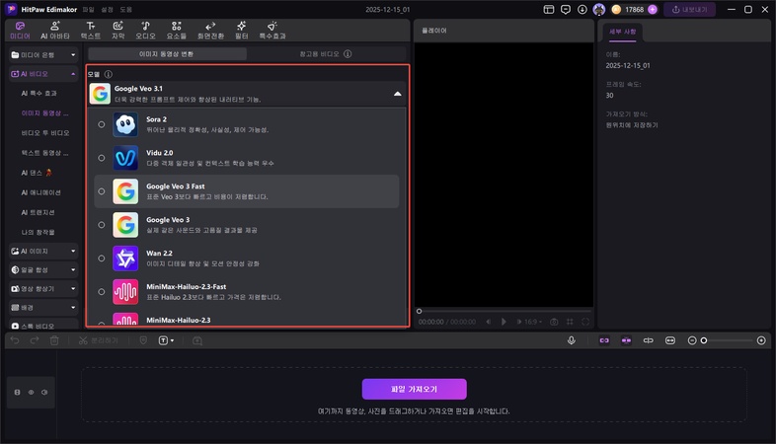776x444 pixels.
Task: Click the play button in player
Action: pos(504,322)
